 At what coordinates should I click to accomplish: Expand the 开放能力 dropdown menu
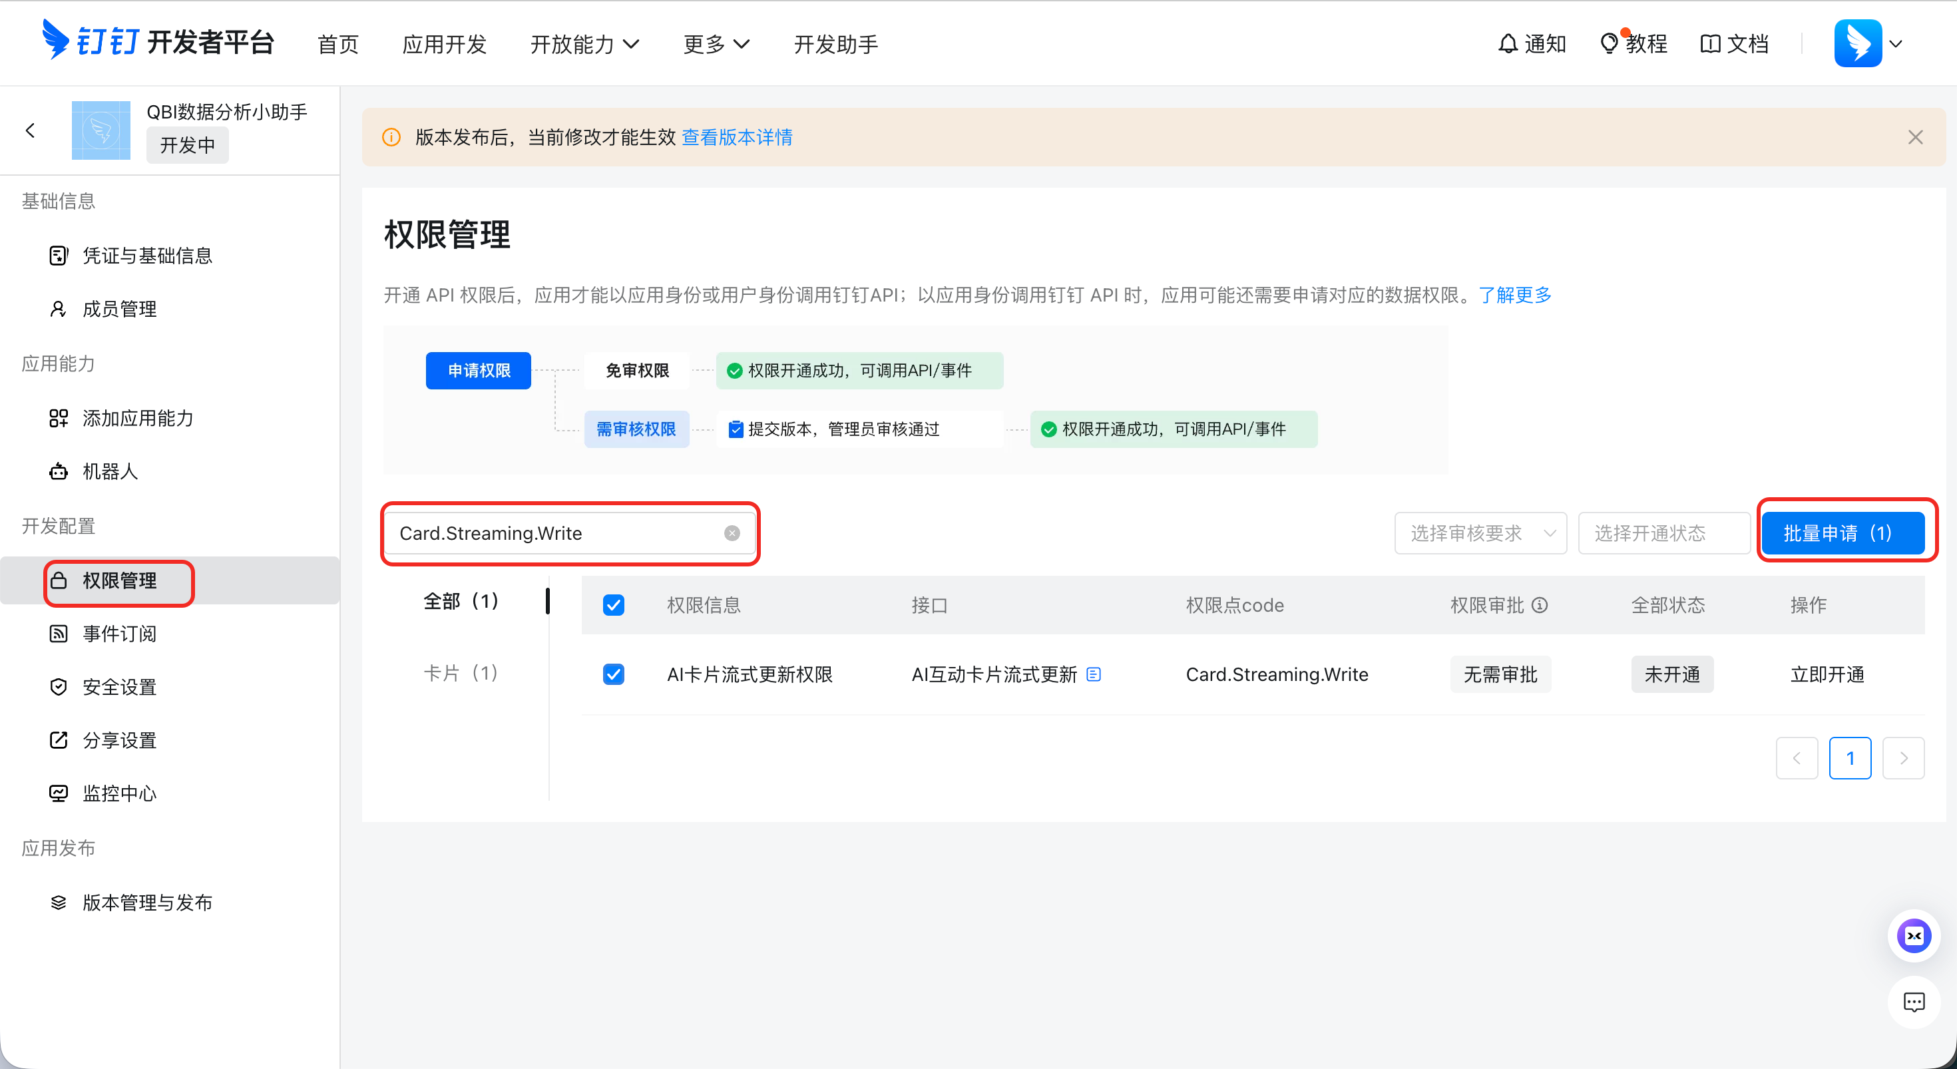(584, 44)
